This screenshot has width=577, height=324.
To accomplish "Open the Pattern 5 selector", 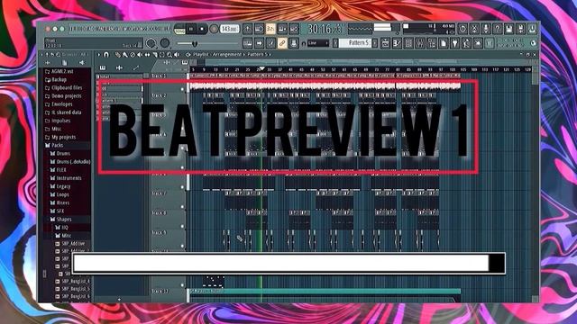I will (356, 43).
